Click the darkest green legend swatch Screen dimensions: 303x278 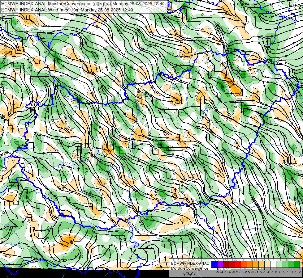point(297,264)
